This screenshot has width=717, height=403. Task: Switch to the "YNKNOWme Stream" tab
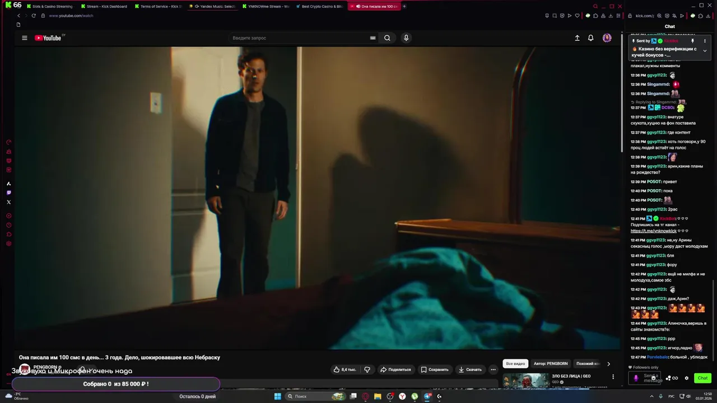[x=266, y=6]
